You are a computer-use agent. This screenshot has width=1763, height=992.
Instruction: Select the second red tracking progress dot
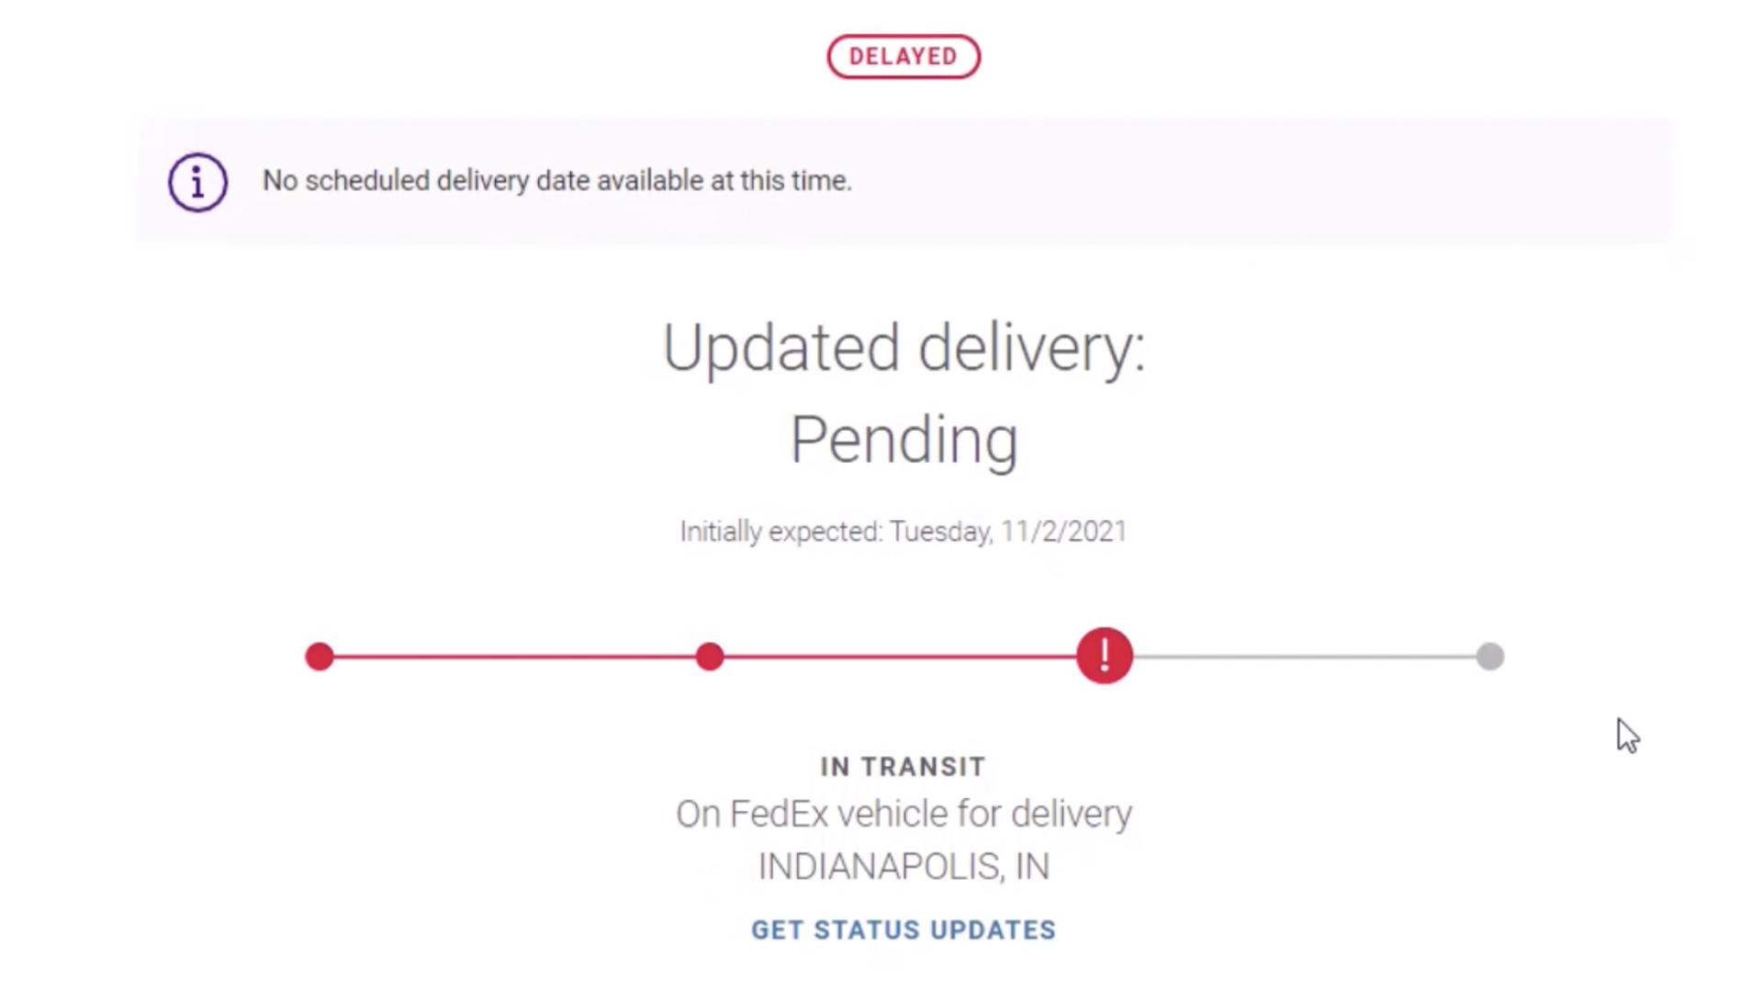(x=710, y=657)
